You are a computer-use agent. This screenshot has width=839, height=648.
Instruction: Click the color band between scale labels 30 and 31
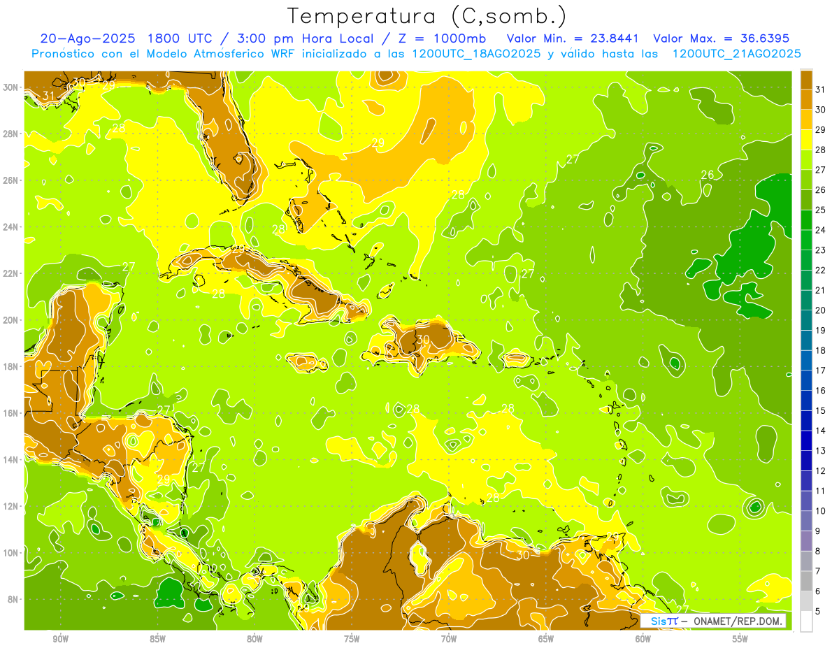[x=806, y=100]
